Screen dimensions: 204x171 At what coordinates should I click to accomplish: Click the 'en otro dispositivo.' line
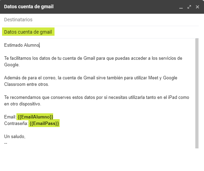coord(23,104)
